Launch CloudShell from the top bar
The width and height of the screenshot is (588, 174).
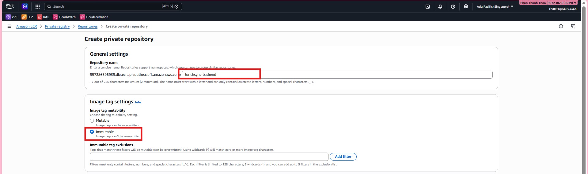(x=427, y=6)
